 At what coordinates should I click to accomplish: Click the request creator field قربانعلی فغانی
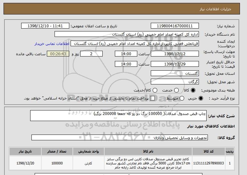(x=135, y=44)
